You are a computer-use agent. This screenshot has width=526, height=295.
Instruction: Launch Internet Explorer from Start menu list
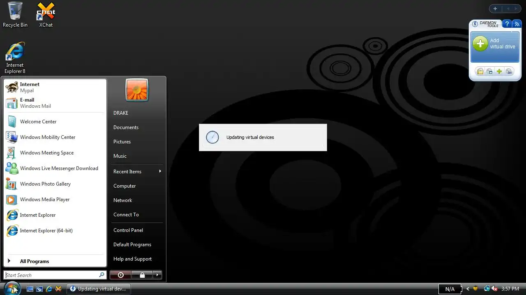coord(55,215)
